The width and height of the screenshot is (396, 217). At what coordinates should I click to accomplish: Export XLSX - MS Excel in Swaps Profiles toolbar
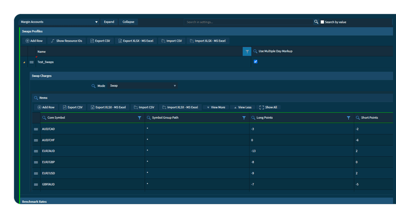click(136, 41)
